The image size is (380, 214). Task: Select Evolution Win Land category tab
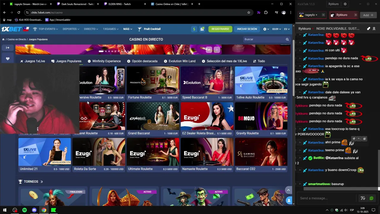point(180,61)
